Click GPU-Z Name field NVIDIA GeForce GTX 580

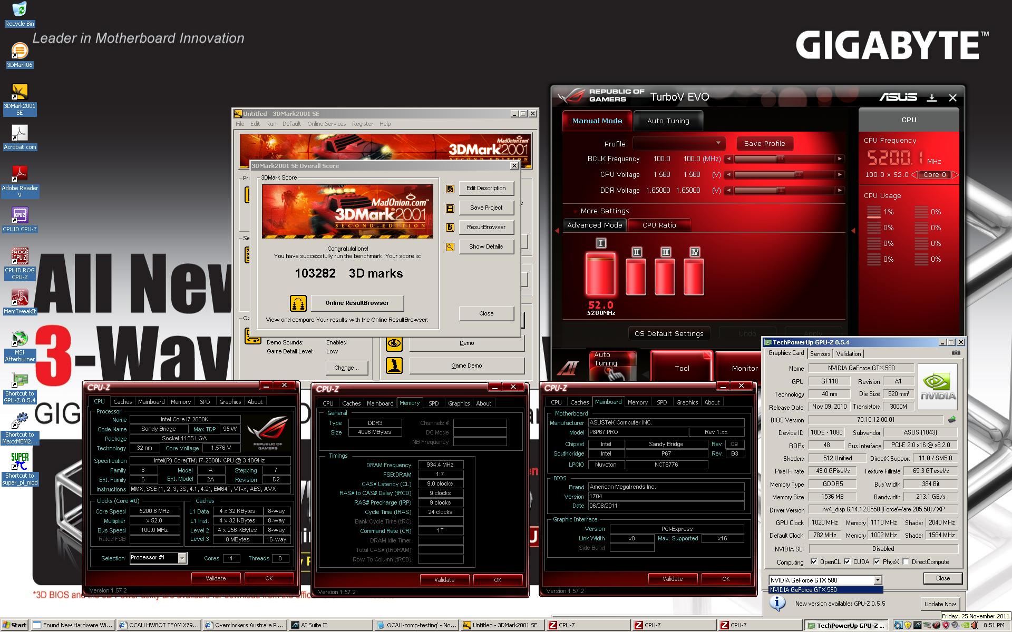point(861,368)
